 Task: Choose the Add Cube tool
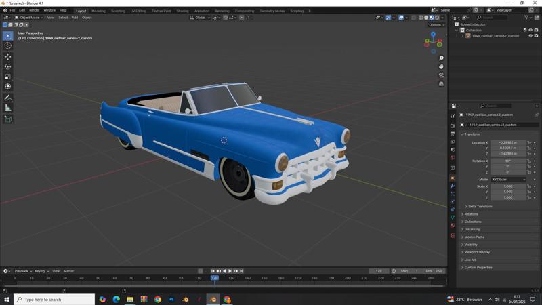[8, 119]
